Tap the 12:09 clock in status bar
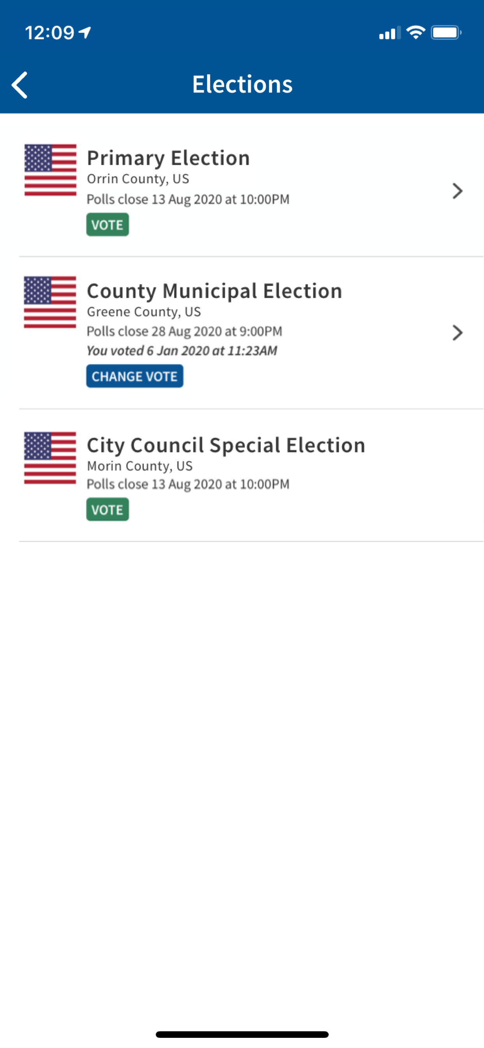The height and width of the screenshot is (1048, 484). coord(49,32)
